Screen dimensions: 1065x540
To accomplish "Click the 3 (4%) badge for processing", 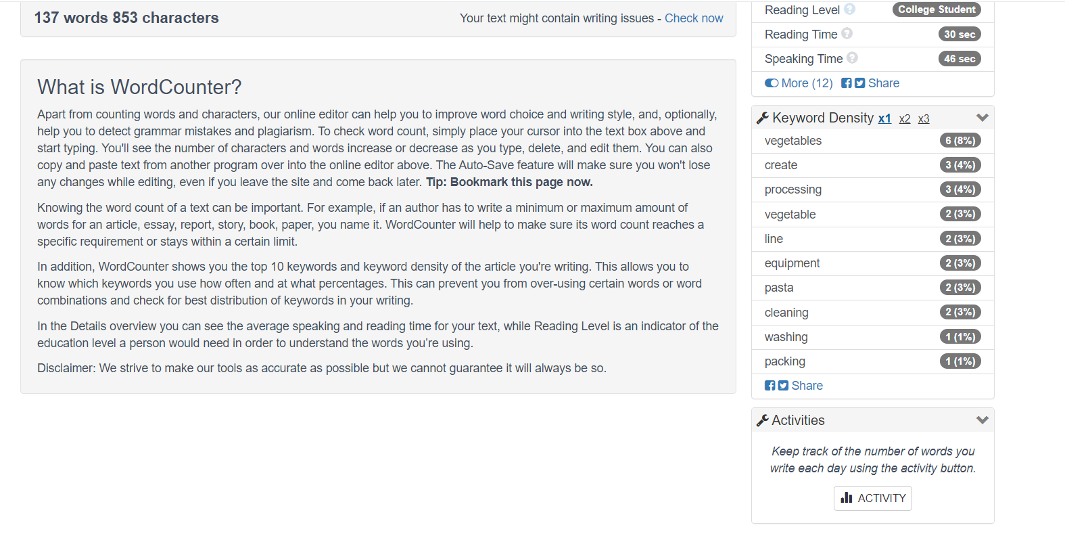I will point(960,189).
